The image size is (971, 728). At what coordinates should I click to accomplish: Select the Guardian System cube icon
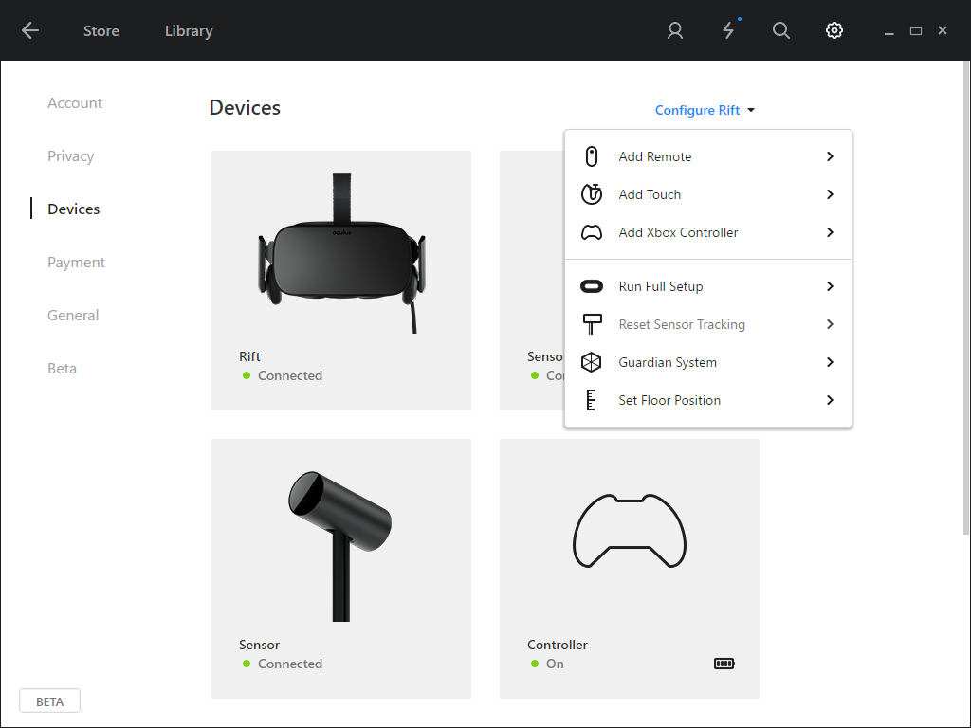[x=591, y=362]
